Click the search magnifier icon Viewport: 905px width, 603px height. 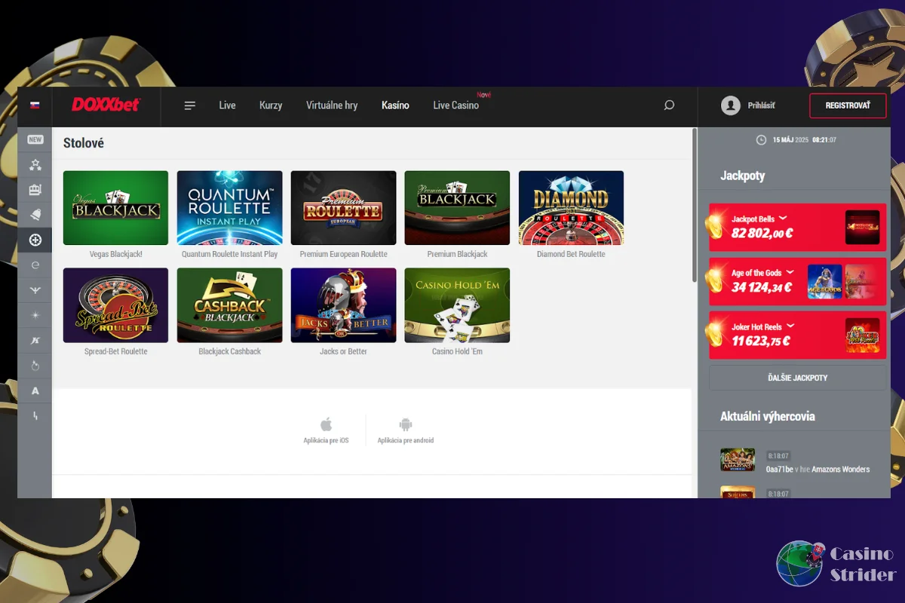tap(669, 106)
